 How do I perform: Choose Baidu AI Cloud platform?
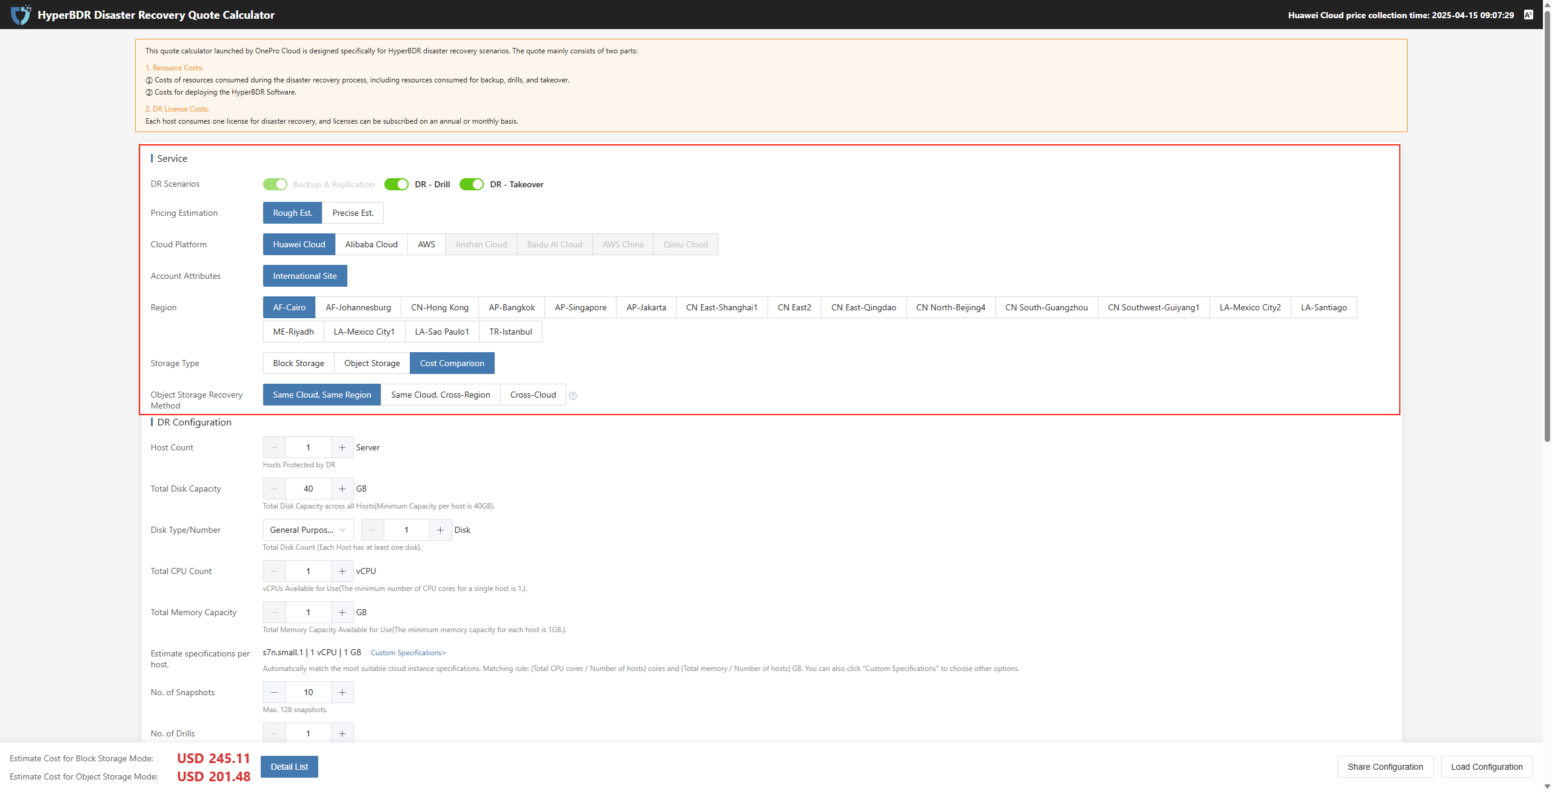(555, 244)
